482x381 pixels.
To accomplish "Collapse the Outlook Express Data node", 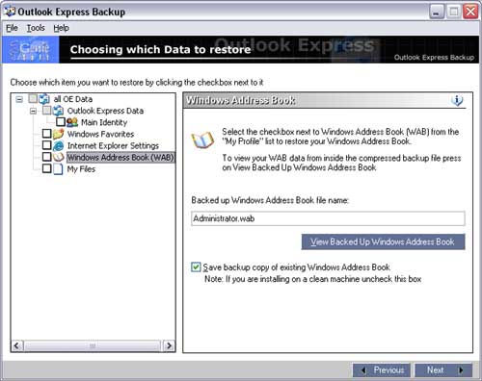I will coord(33,111).
